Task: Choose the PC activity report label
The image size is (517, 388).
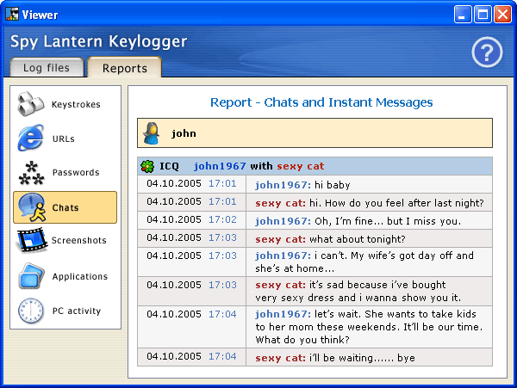Action: (x=77, y=311)
